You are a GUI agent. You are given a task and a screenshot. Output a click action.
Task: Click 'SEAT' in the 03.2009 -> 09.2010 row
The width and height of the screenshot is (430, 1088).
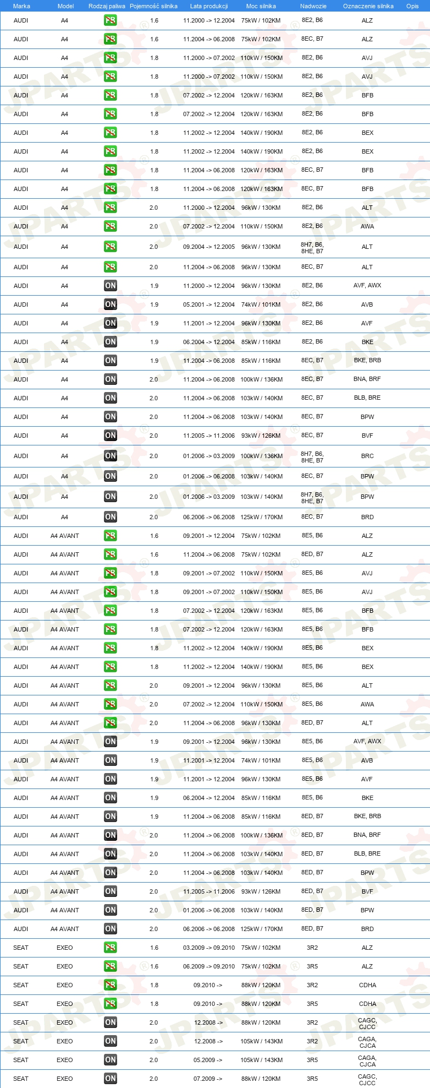point(21,948)
